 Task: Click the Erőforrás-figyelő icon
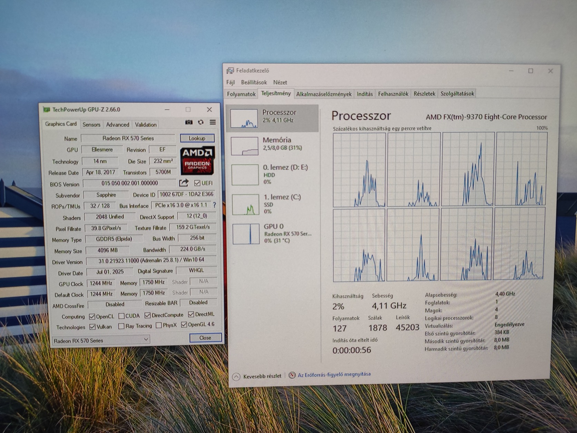(x=292, y=375)
